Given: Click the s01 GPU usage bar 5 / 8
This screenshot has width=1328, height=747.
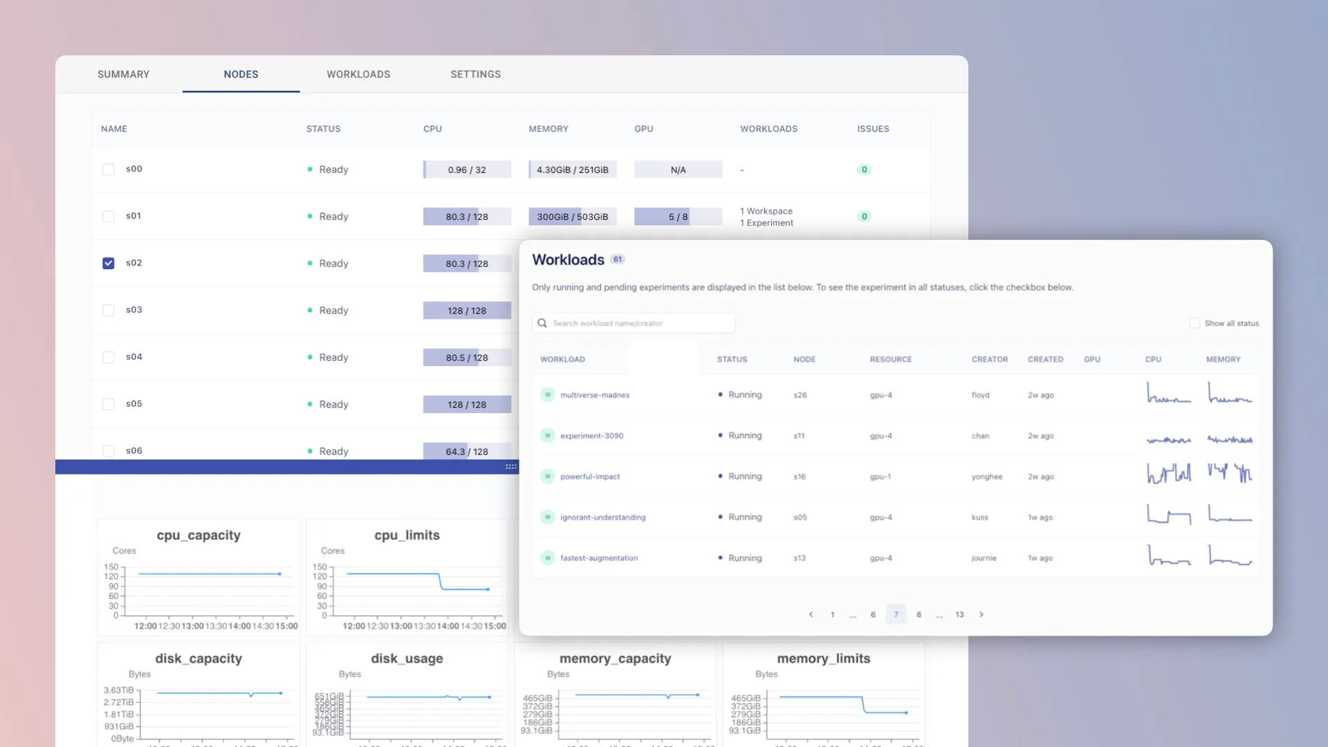Looking at the screenshot, I should [678, 216].
